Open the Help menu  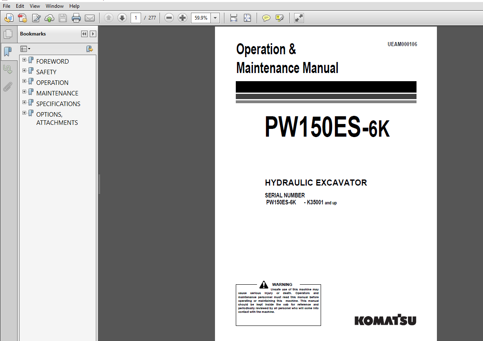pos(74,6)
